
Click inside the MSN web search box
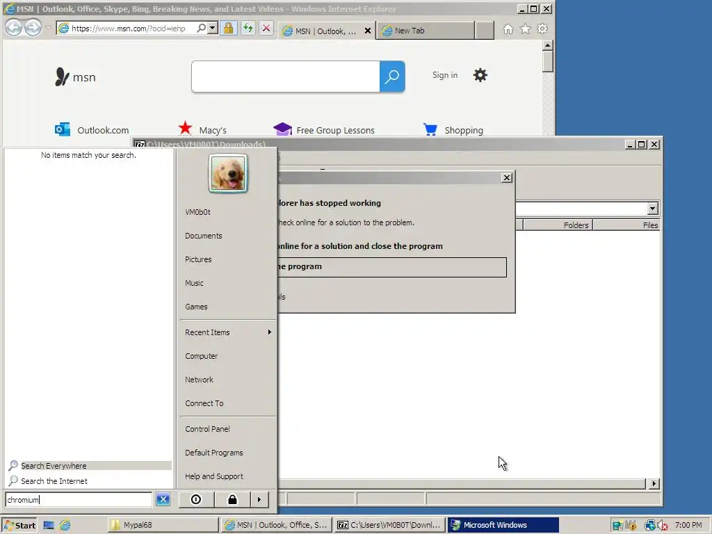coord(286,76)
